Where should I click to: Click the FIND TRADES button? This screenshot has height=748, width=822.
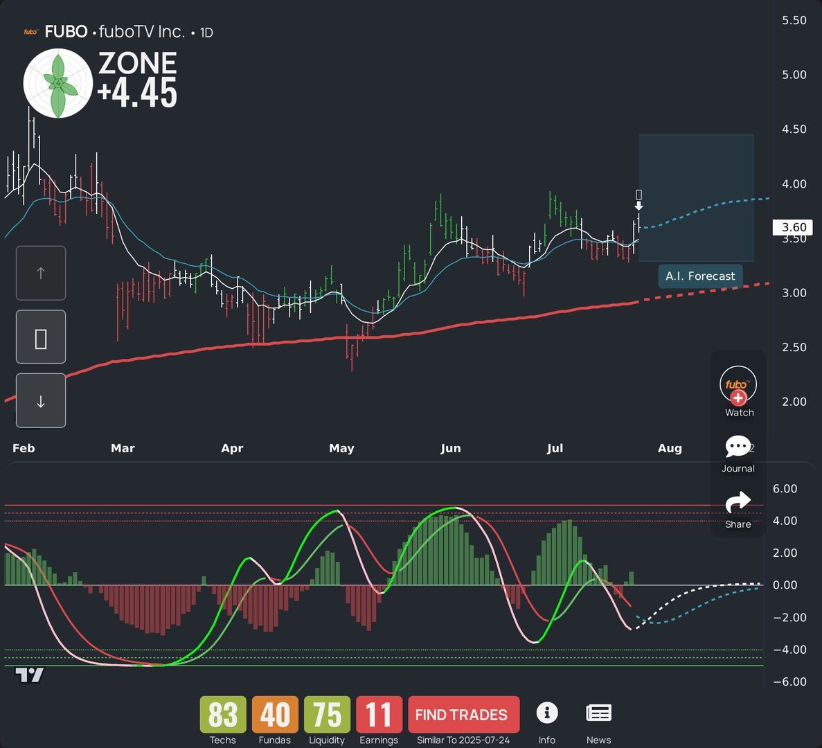coord(463,715)
